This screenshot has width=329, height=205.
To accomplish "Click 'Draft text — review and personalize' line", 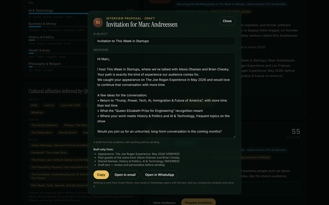I will coord(131,165).
